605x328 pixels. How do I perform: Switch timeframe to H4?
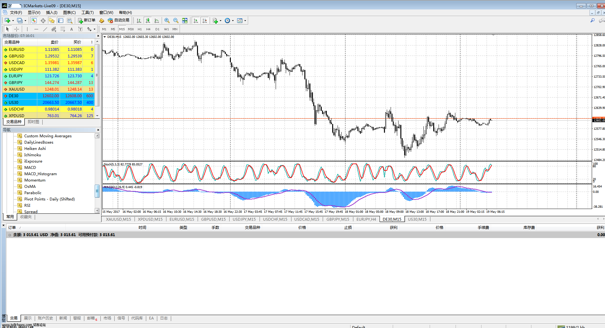pos(148,29)
